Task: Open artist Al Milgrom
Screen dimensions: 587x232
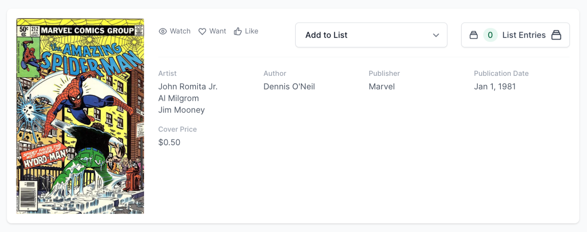Action: point(179,98)
